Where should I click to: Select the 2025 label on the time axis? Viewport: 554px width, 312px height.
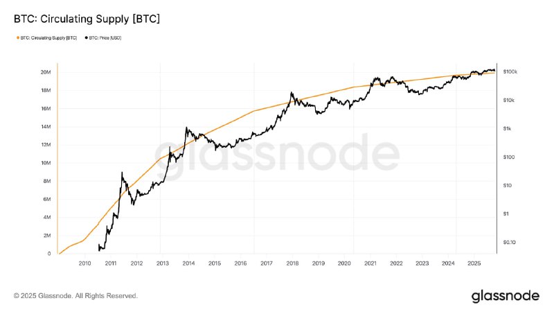[x=474, y=263]
